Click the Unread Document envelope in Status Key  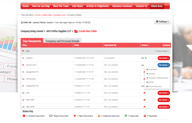pyautogui.click(x=24, y=116)
